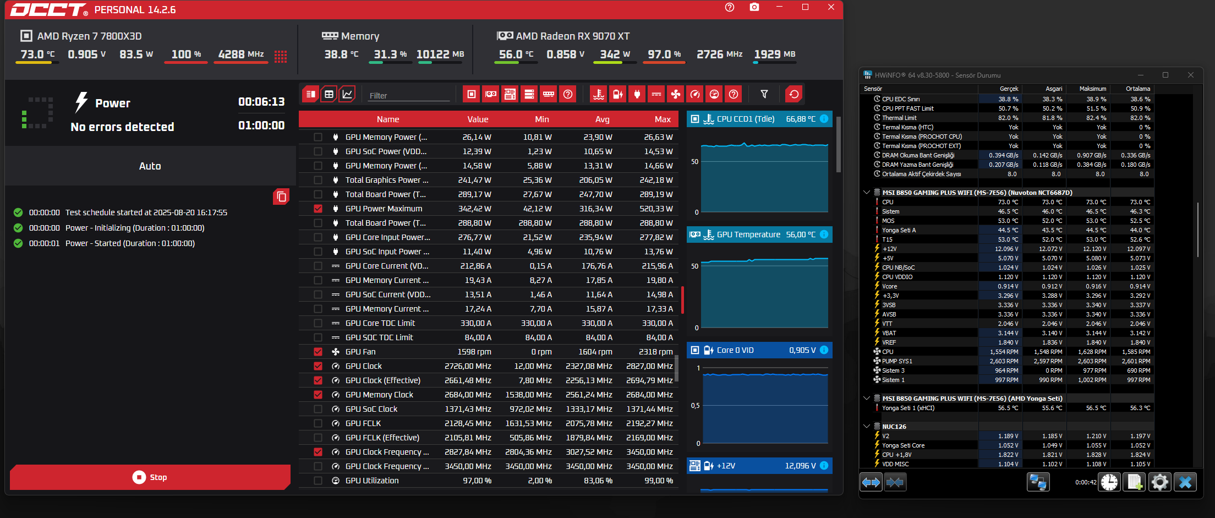Filter sensors by storage device icon
Image resolution: width=1215 pixels, height=518 pixels.
coord(529,94)
